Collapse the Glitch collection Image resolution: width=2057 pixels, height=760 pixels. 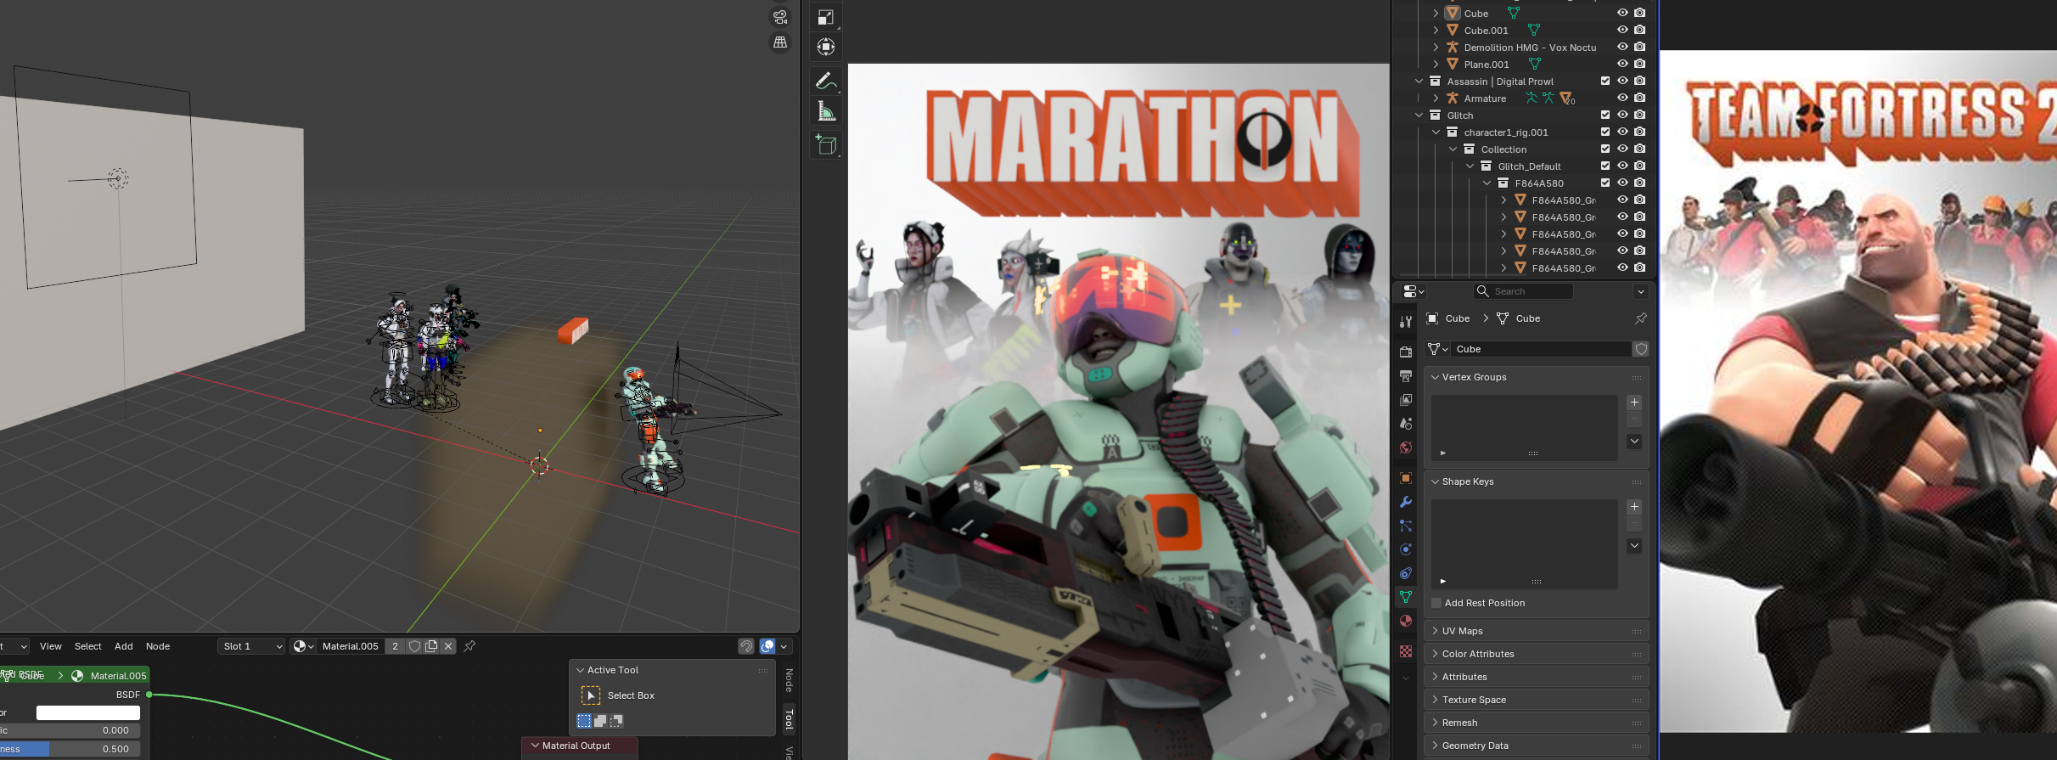tap(1419, 115)
